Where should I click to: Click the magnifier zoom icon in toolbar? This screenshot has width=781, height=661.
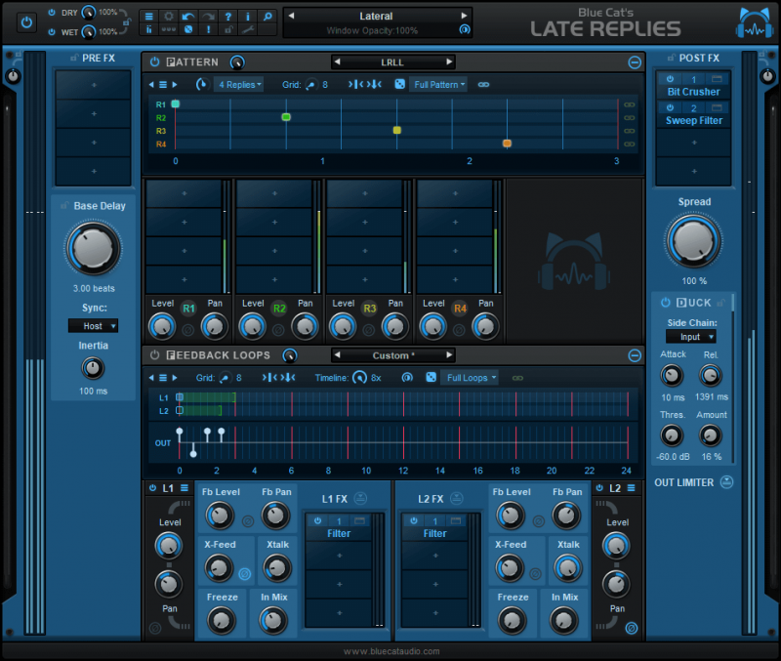click(267, 16)
